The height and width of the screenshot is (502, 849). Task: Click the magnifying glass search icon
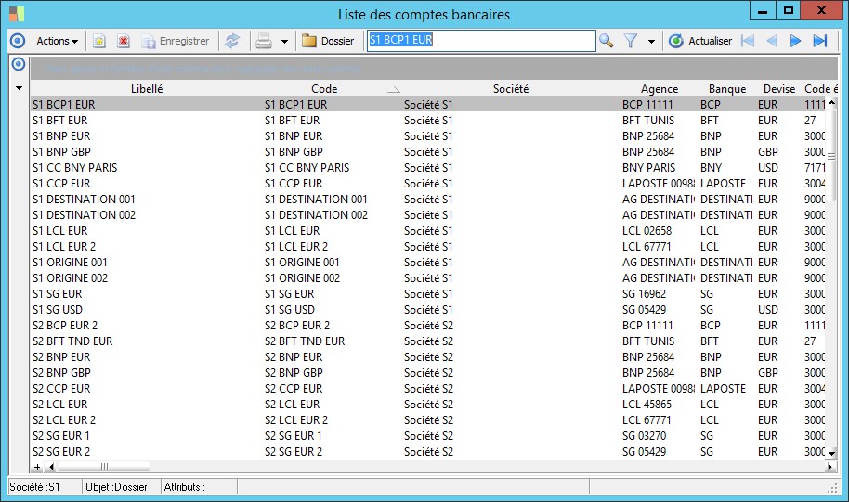click(606, 41)
